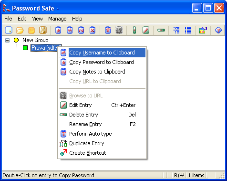Viewport: 227px width, 181px height.
Task: Open the File menu
Action: click(x=8, y=19)
